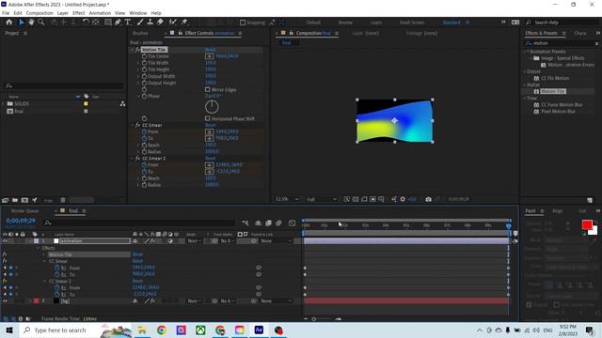Enable the Snapping checkbox
The image size is (602, 338).
click(243, 23)
